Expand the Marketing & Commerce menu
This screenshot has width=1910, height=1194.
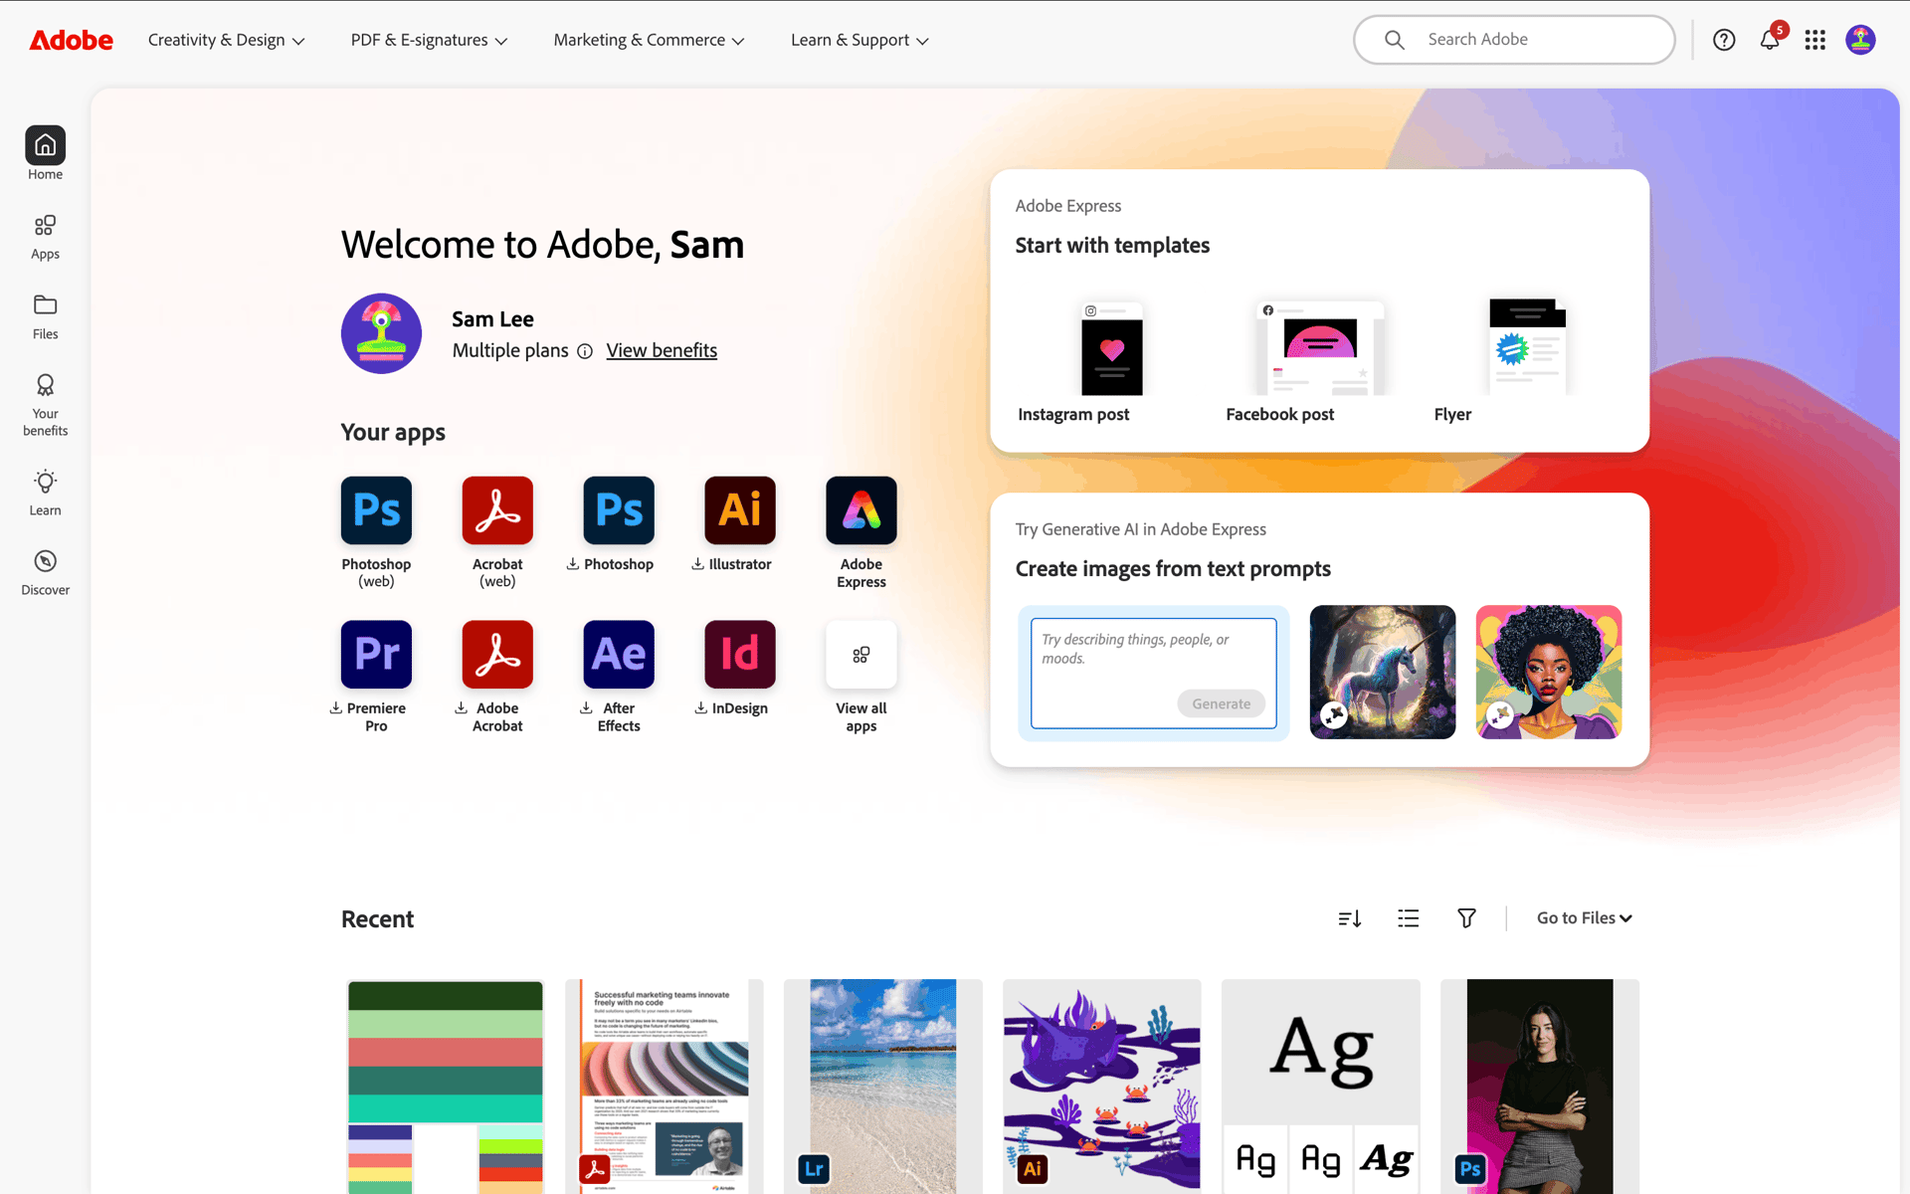[x=649, y=40]
